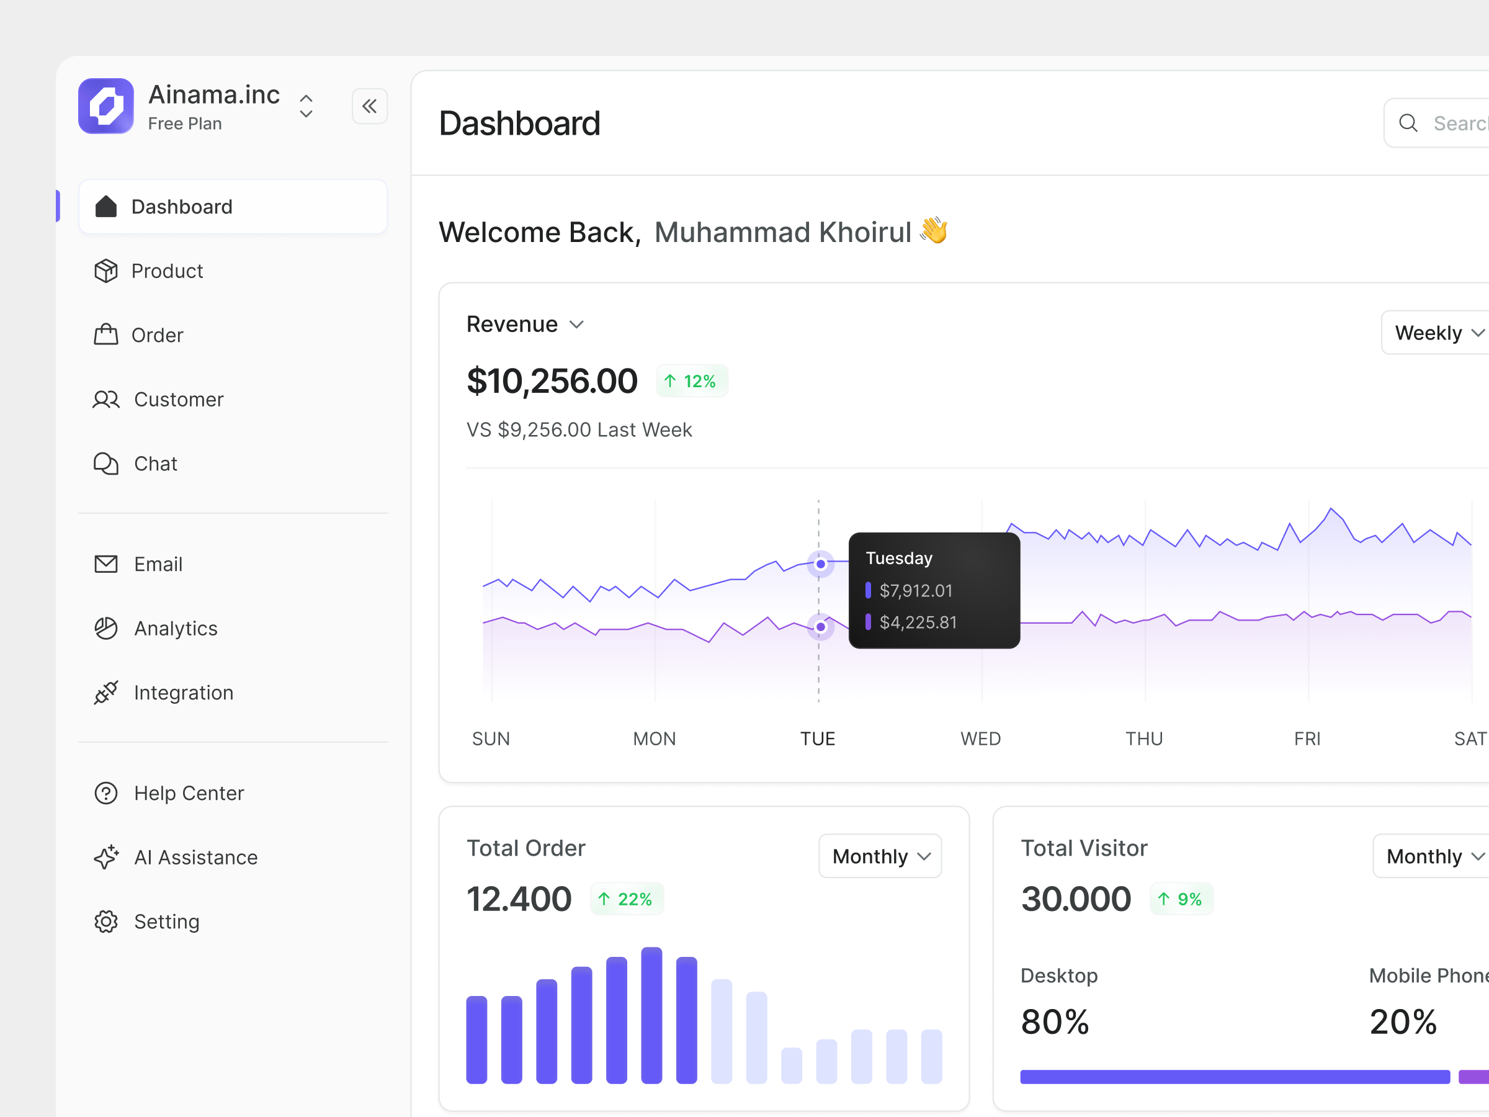Open Setting link in sidebar
The image size is (1489, 1117).
pos(167,921)
